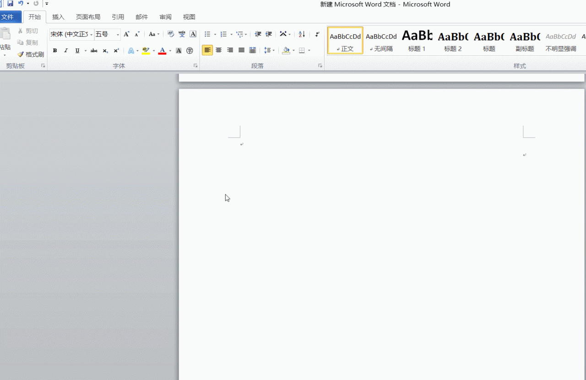Center the paragraph text
Viewport: 586px width, 380px height.
(x=219, y=50)
